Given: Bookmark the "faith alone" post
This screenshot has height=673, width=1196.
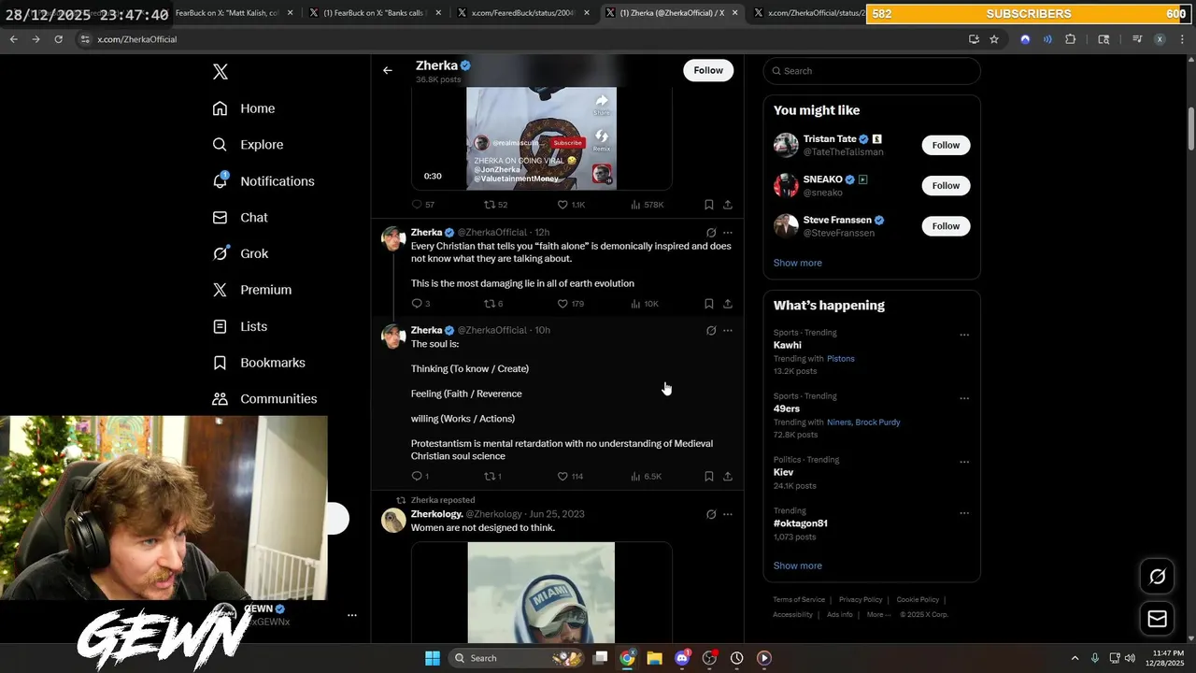Looking at the screenshot, I should [x=709, y=304].
